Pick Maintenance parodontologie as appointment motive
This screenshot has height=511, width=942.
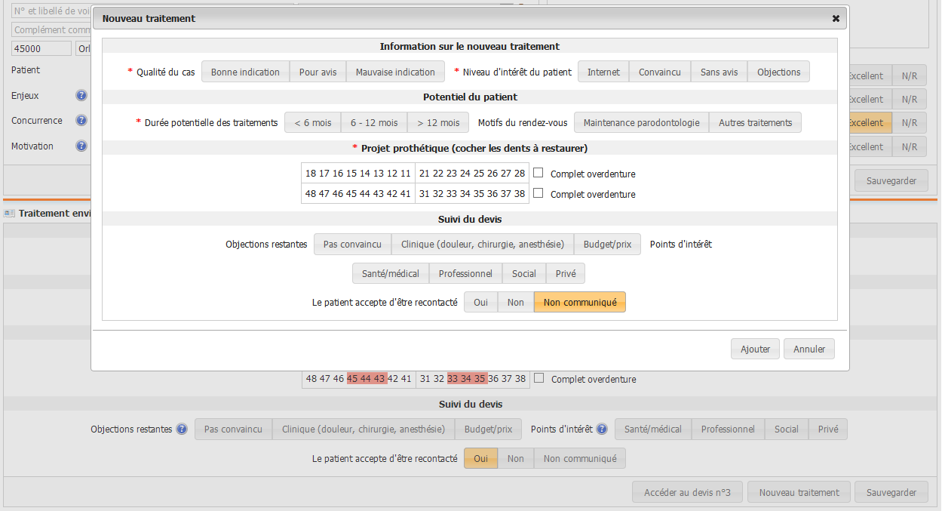coord(641,123)
